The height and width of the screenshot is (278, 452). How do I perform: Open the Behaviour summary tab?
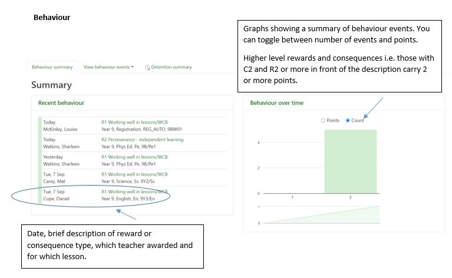coord(52,67)
